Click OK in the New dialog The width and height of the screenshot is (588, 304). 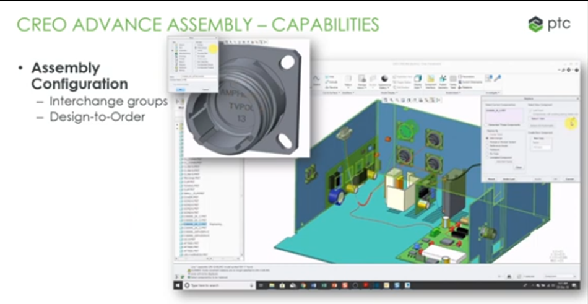(180, 89)
